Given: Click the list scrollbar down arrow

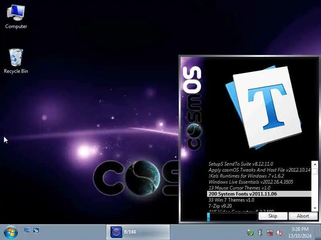Looking at the screenshot, I should 315,208.
